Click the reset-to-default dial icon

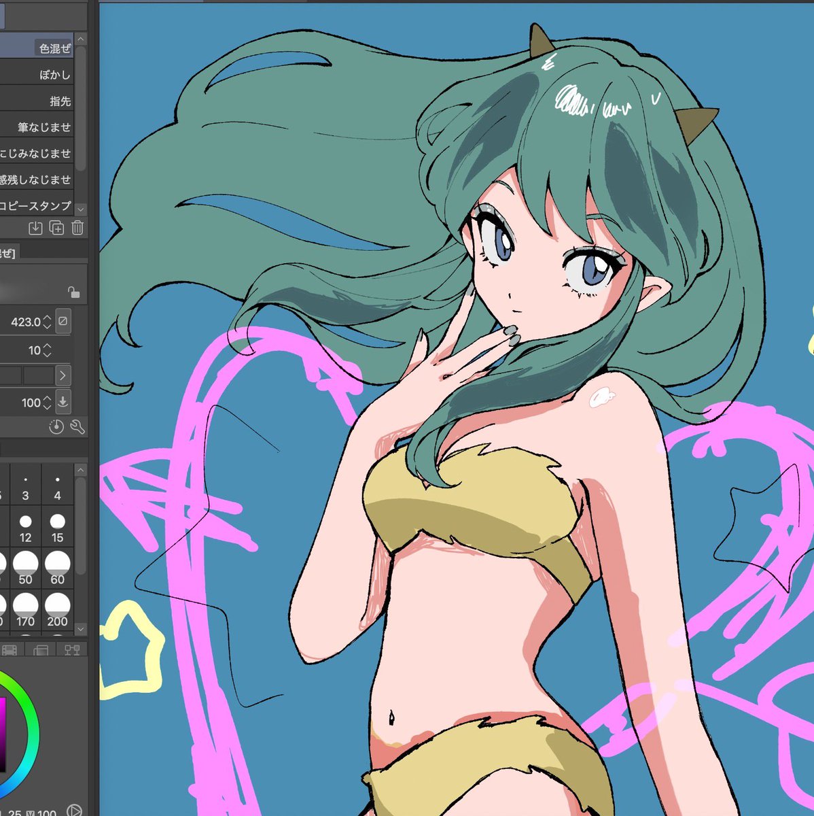56,428
